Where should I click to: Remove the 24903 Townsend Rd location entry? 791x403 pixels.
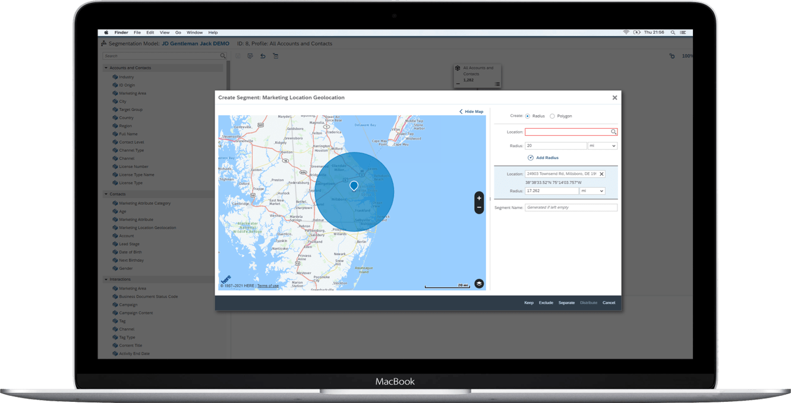click(601, 174)
